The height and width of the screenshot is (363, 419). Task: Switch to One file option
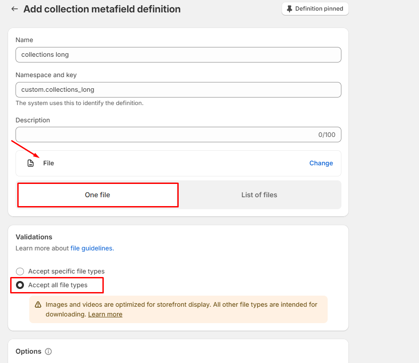point(98,195)
